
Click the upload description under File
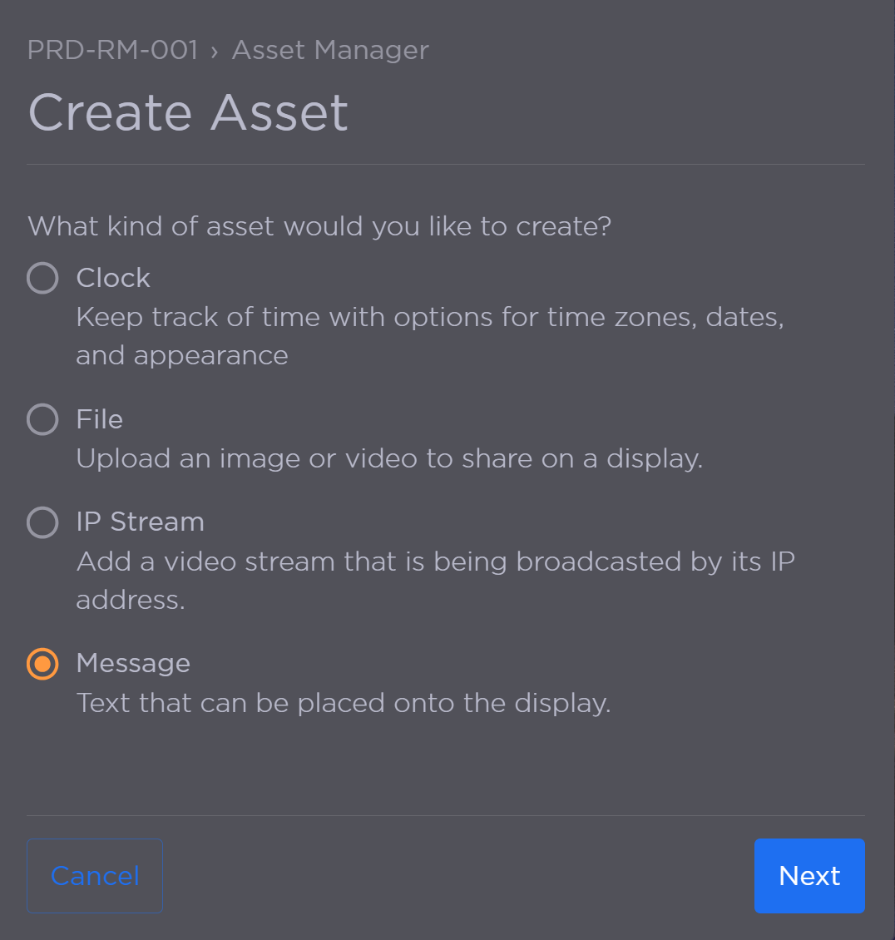[x=389, y=458]
